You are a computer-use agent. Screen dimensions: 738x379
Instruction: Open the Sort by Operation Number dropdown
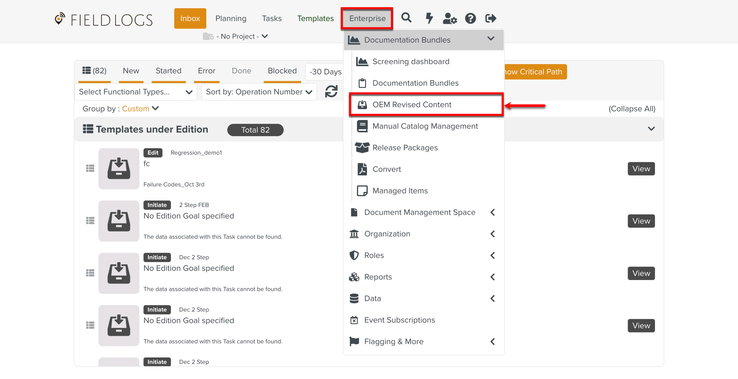[x=259, y=92]
